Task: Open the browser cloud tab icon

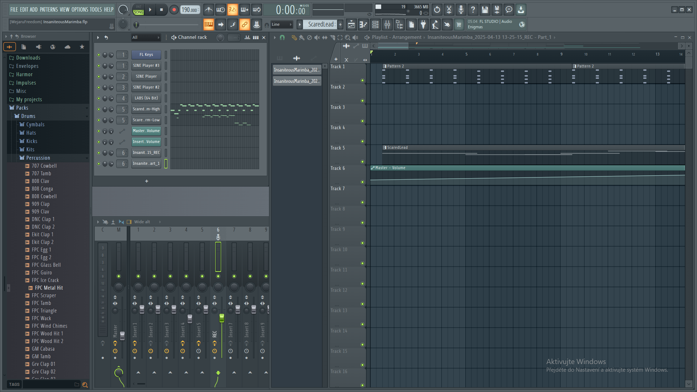Action: coord(68,47)
